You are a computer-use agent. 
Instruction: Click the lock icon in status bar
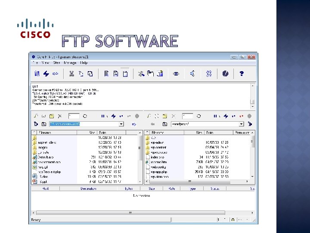(x=233, y=220)
